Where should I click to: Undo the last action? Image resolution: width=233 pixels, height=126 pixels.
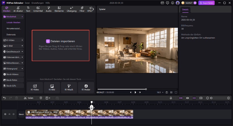pyautogui.click(x=4, y=98)
